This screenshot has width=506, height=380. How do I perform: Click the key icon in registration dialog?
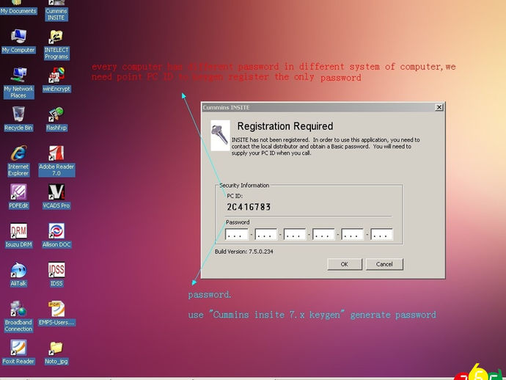click(x=220, y=135)
